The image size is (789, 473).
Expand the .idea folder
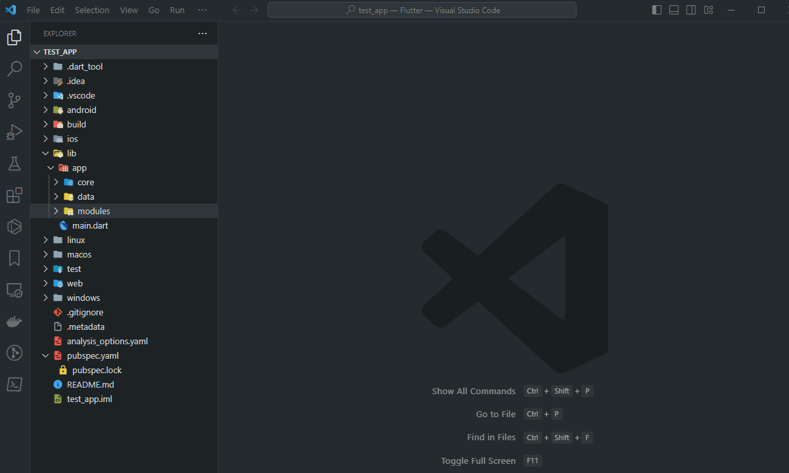tap(124, 81)
